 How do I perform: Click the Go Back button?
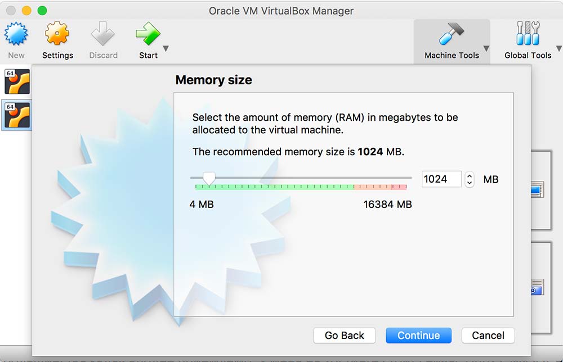[345, 336]
